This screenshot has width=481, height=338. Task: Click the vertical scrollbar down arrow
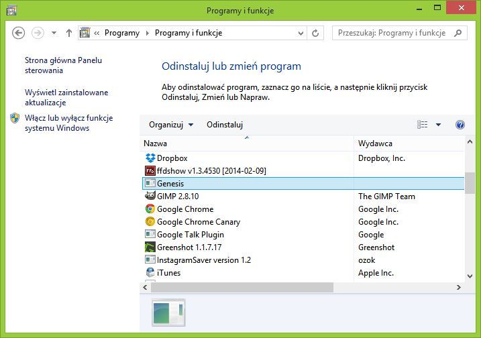[470, 276]
